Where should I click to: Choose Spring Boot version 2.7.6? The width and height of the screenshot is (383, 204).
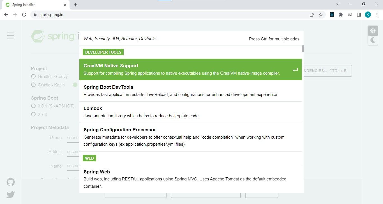[x=39, y=114]
